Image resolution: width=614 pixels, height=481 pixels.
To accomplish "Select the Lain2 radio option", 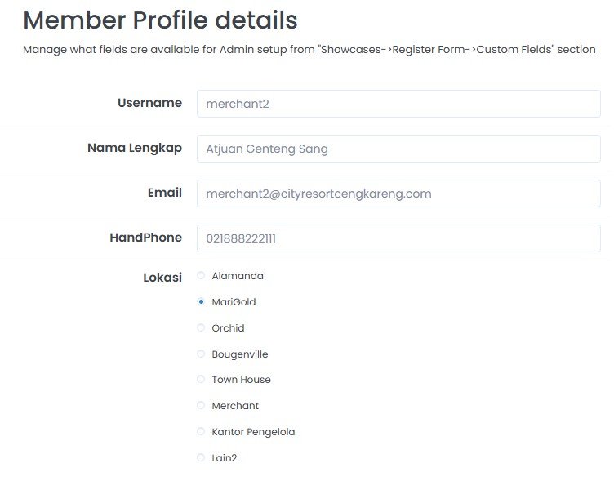I will coord(201,458).
